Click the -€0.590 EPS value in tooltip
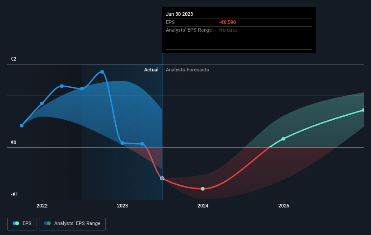The image size is (371, 235). (x=228, y=22)
